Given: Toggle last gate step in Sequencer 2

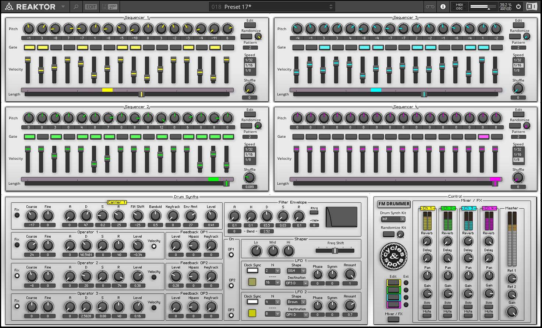Looking at the screenshot, I should coord(228,137).
